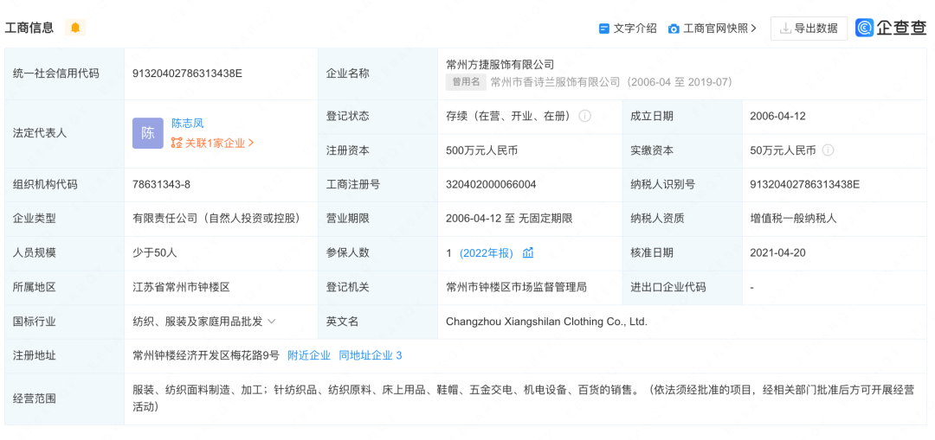Click the camera icon beside 工商官网快照
935x440 pixels.
pos(674,29)
